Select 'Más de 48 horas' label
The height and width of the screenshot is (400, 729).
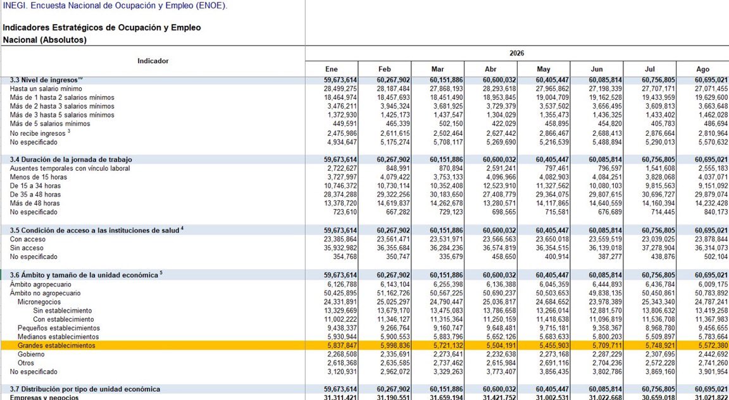pyautogui.click(x=35, y=203)
